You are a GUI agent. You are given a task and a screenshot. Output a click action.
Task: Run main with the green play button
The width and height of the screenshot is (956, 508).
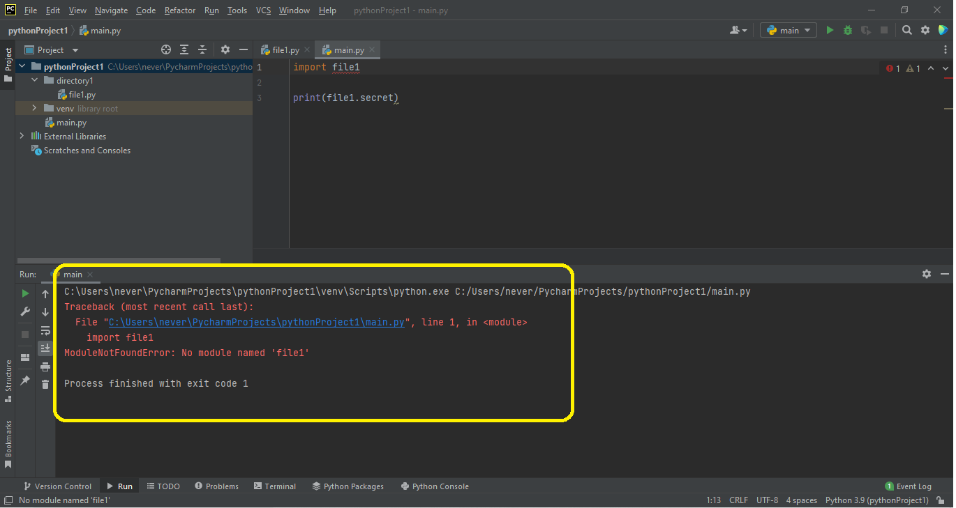pyautogui.click(x=830, y=30)
